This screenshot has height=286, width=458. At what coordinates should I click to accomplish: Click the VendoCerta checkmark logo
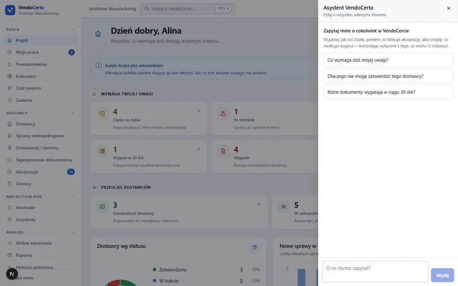[x=10, y=10]
